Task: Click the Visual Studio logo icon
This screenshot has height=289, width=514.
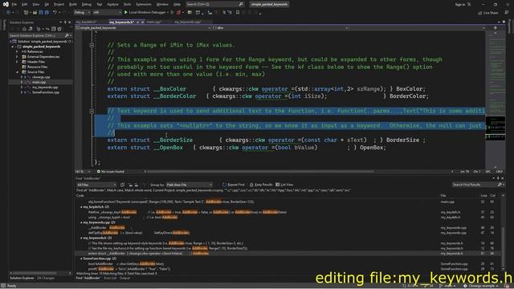Action: coord(6,4)
